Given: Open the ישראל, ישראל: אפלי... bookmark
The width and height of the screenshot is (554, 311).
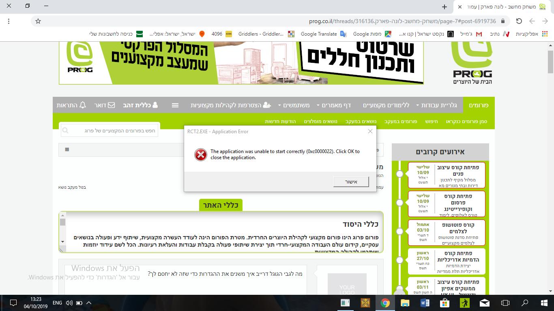Looking at the screenshot, I should click(x=177, y=34).
